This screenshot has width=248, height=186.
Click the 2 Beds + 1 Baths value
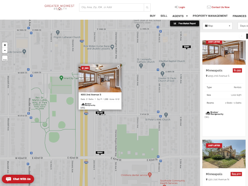point(233,103)
